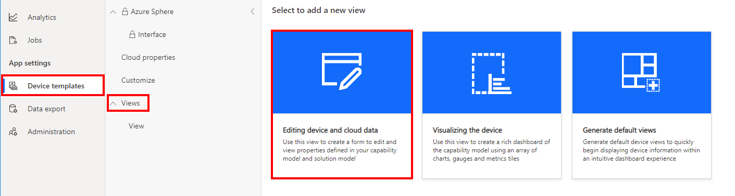Choose Editing device and cloud data
The image size is (735, 196).
[x=342, y=104]
